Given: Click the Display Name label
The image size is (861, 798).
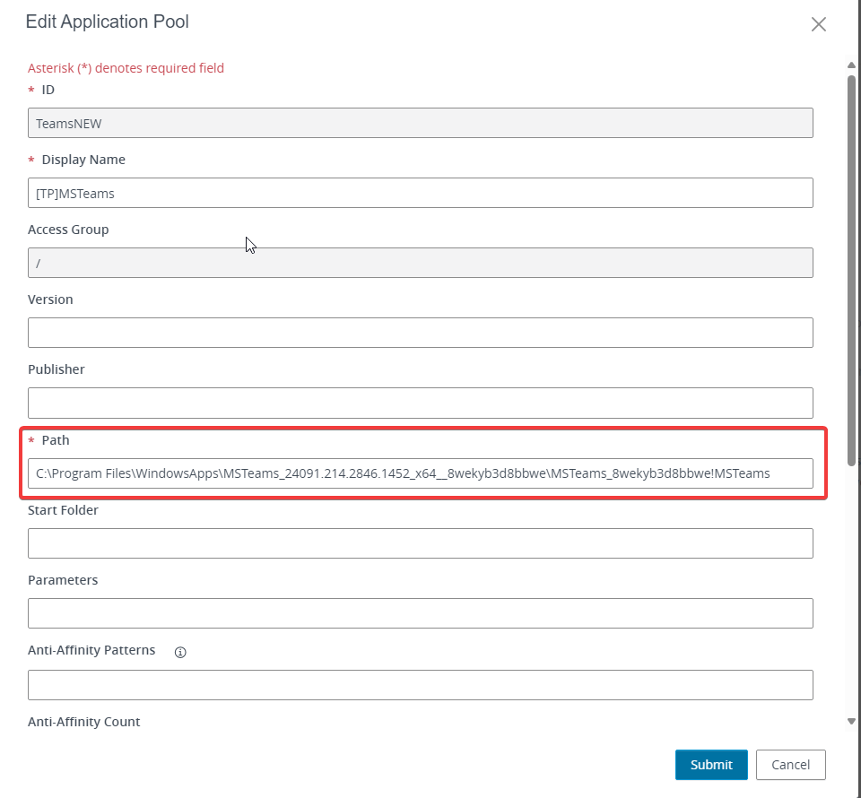Looking at the screenshot, I should (83, 160).
